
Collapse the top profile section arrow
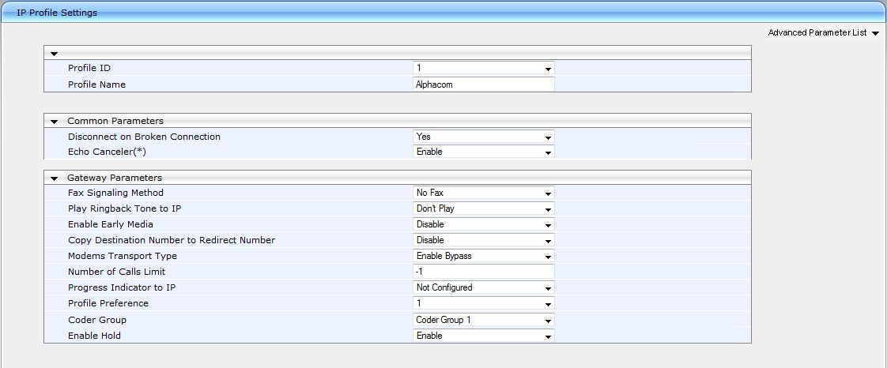(x=55, y=54)
